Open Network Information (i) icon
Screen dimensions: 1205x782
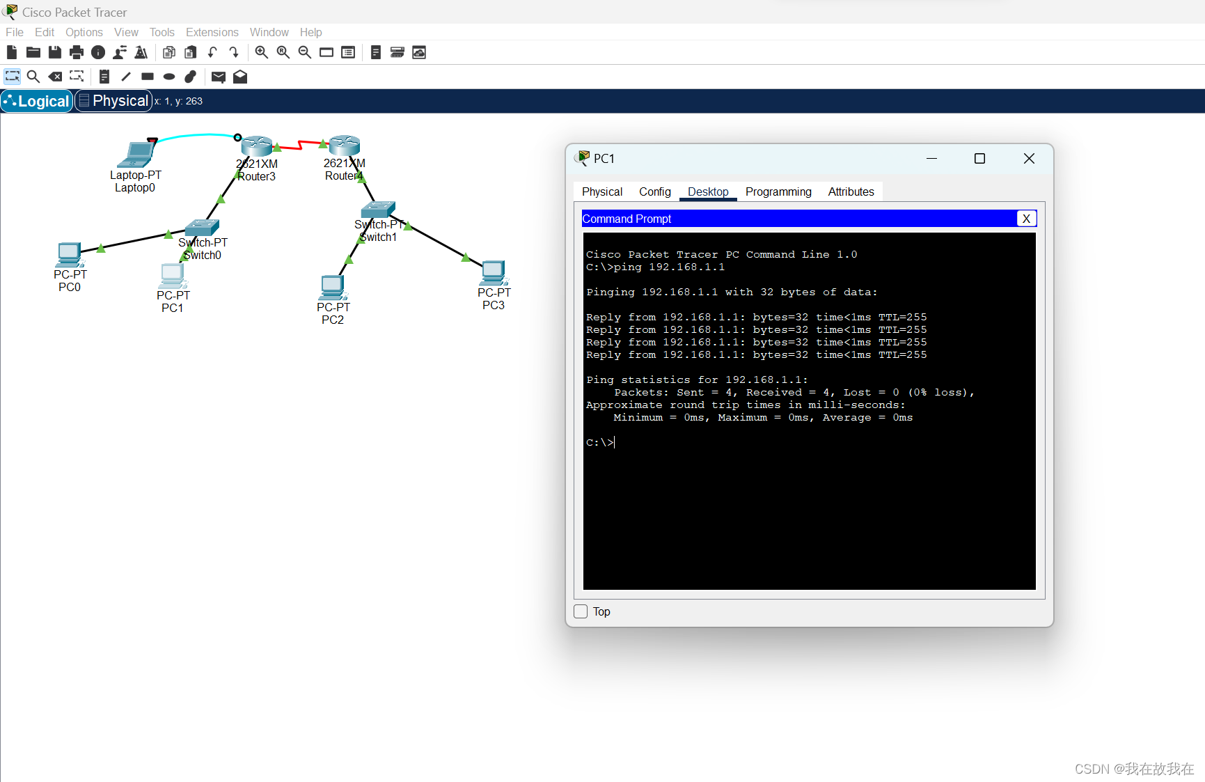[x=98, y=52]
